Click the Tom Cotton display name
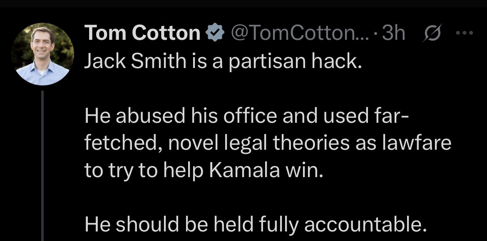Image resolution: width=487 pixels, height=241 pixels. tap(142, 33)
